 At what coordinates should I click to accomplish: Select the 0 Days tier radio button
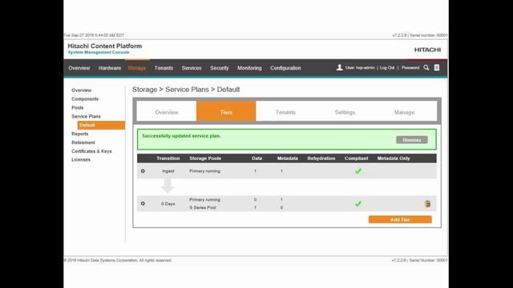(143, 203)
